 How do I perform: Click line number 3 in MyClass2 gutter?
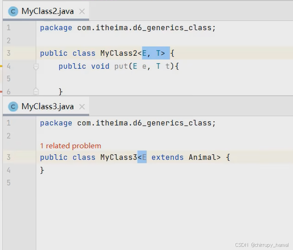[x=9, y=53]
